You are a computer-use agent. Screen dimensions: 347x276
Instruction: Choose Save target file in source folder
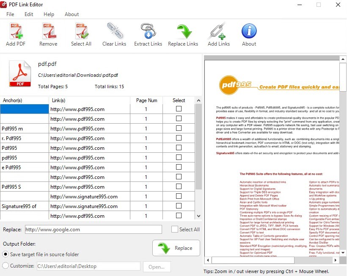6,254
